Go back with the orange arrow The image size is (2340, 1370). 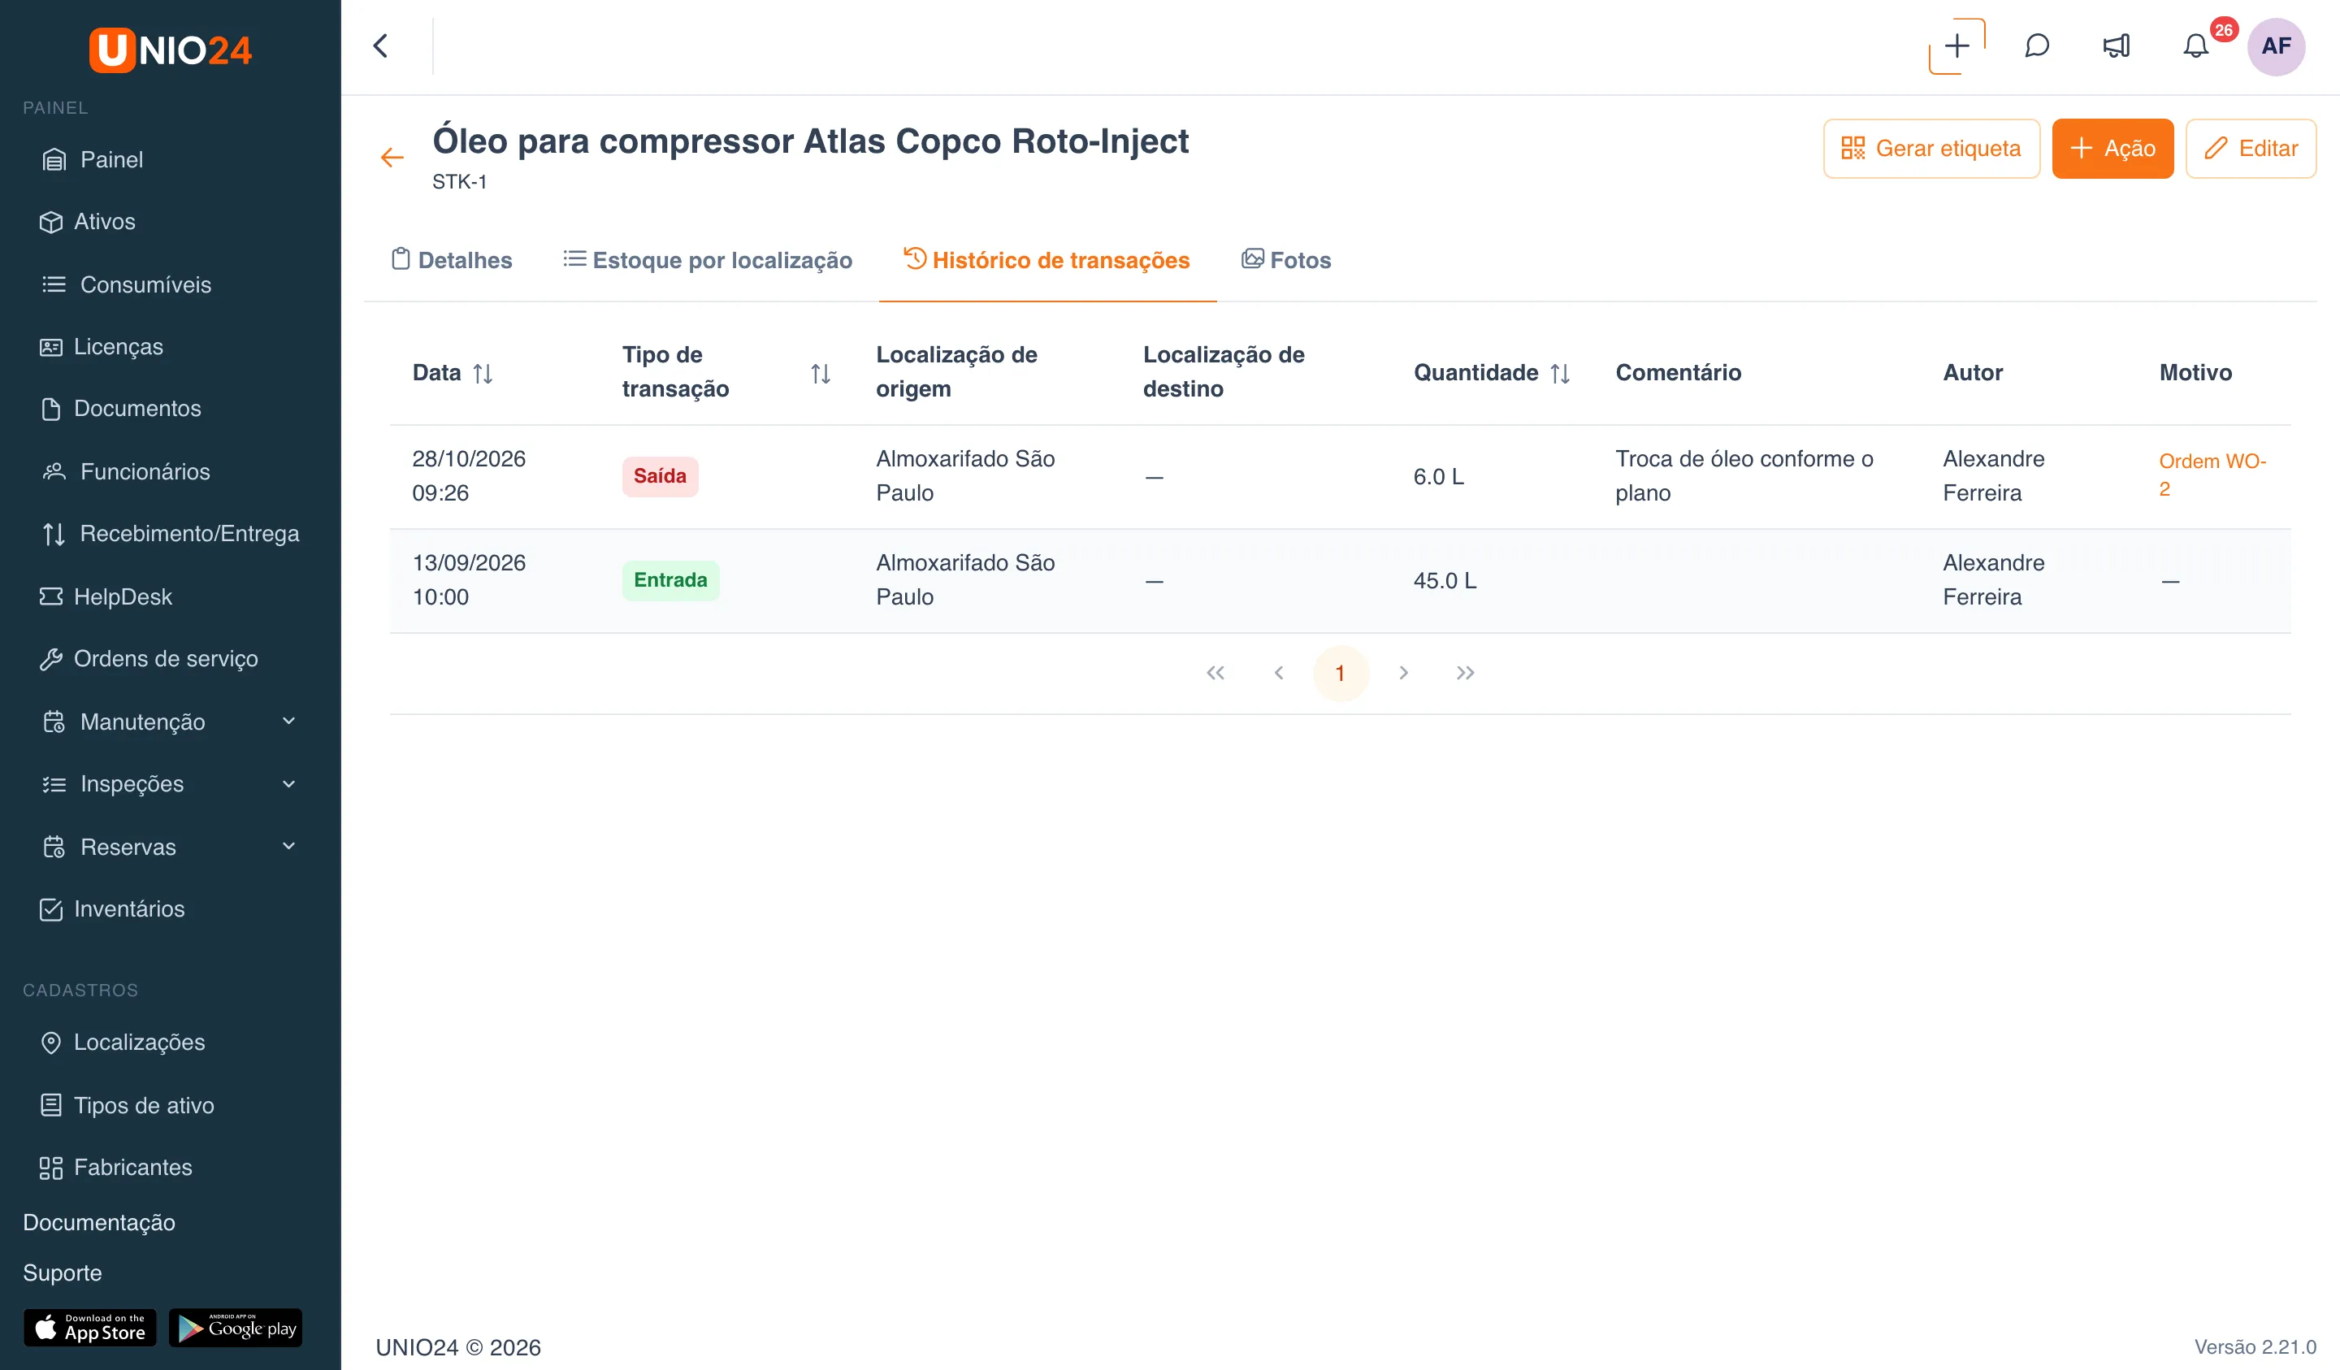click(x=392, y=158)
